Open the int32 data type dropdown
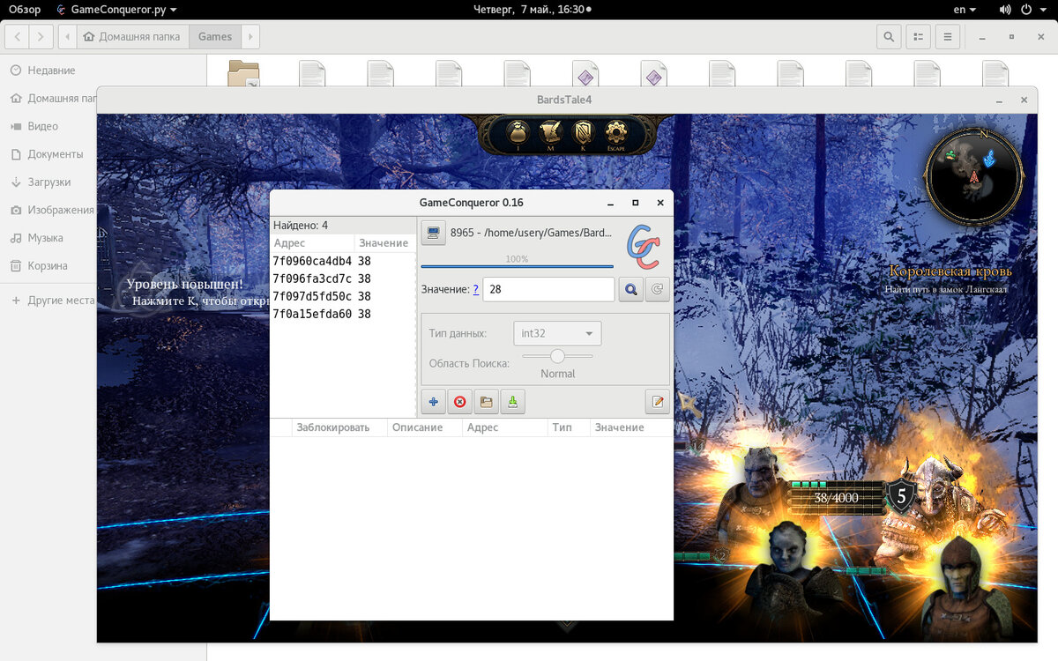 tap(557, 333)
